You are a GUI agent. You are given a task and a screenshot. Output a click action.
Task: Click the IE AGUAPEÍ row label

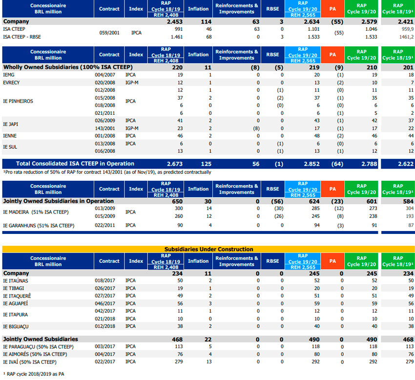(x=15, y=303)
